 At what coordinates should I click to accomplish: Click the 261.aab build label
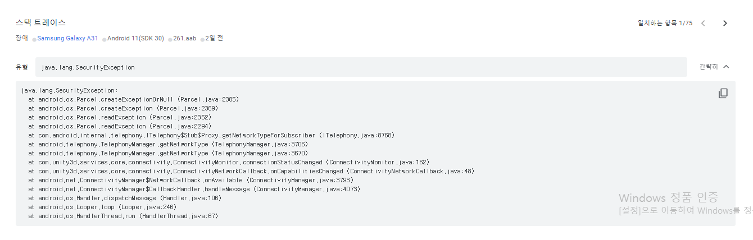pyautogui.click(x=184, y=39)
